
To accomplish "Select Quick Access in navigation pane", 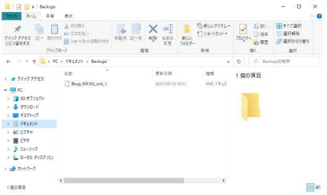I will [x=30, y=79].
